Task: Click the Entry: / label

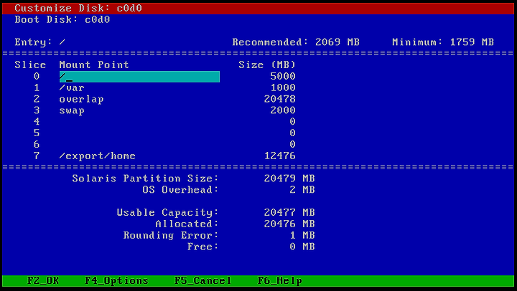Action: click(x=40, y=42)
